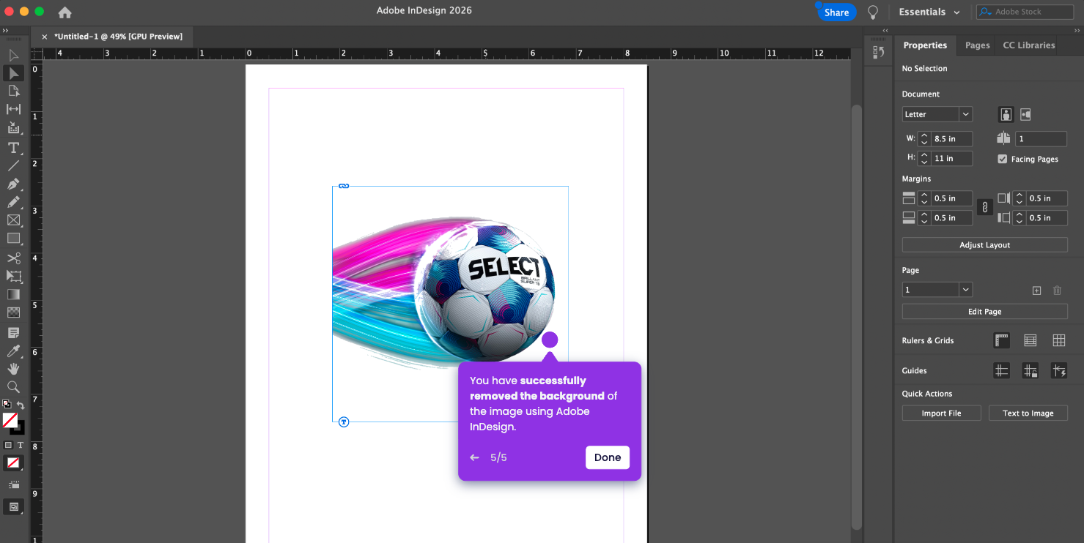
Task: Select the Rectangle tool
Action: pos(13,239)
